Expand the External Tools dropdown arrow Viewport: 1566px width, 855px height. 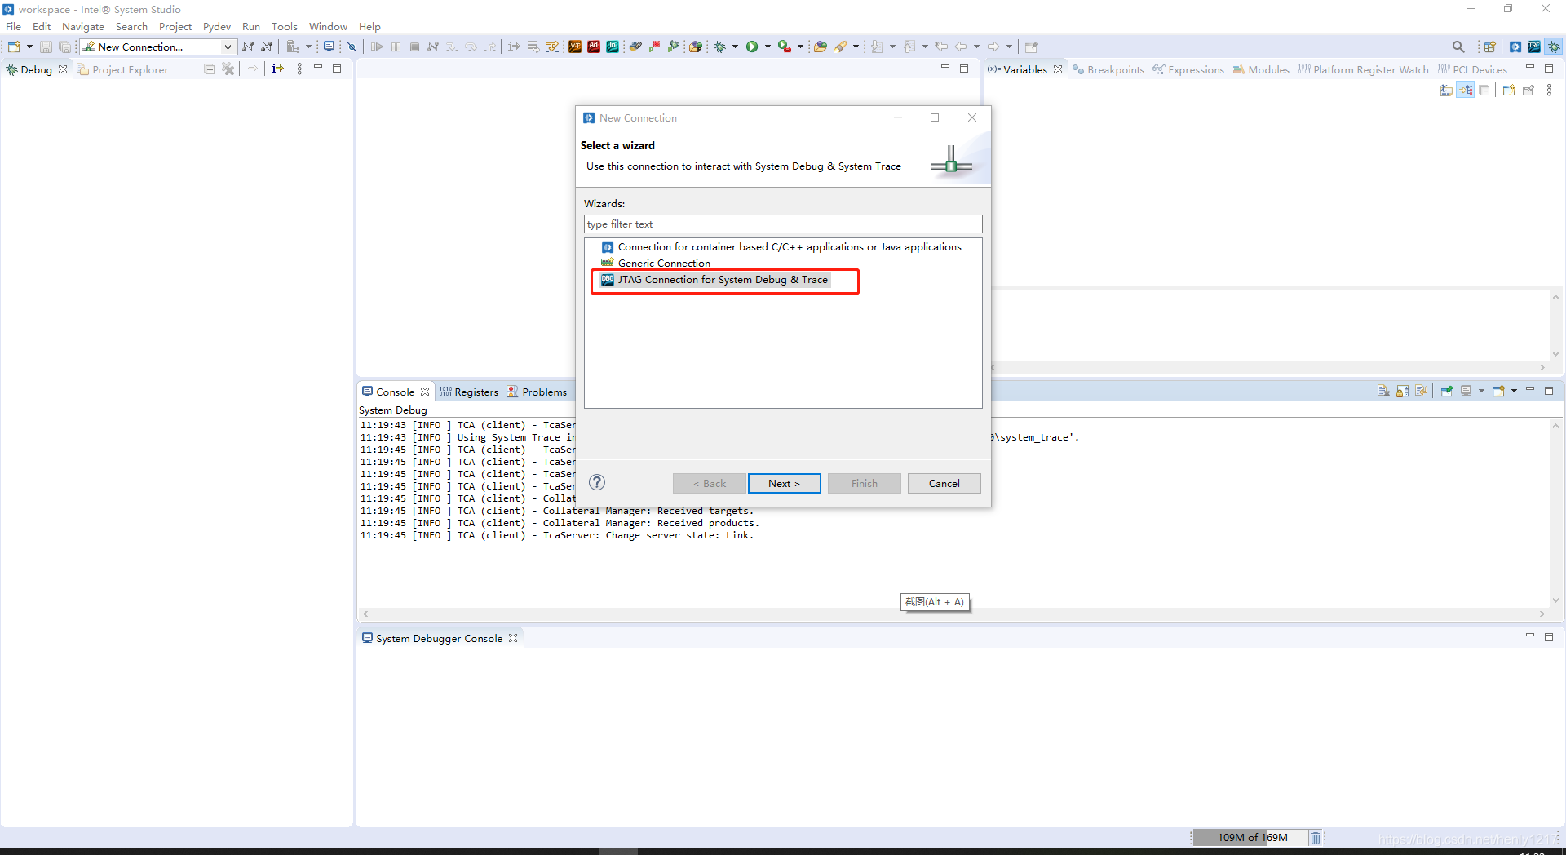pyautogui.click(x=800, y=47)
